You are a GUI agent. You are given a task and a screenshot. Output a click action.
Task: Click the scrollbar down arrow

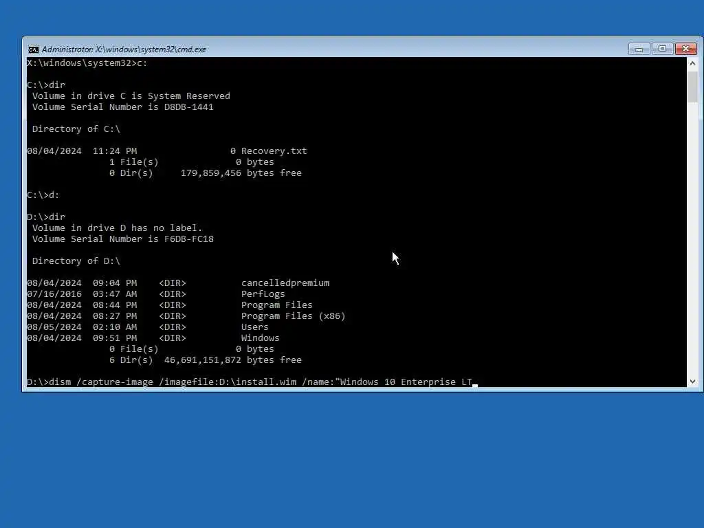pos(692,382)
